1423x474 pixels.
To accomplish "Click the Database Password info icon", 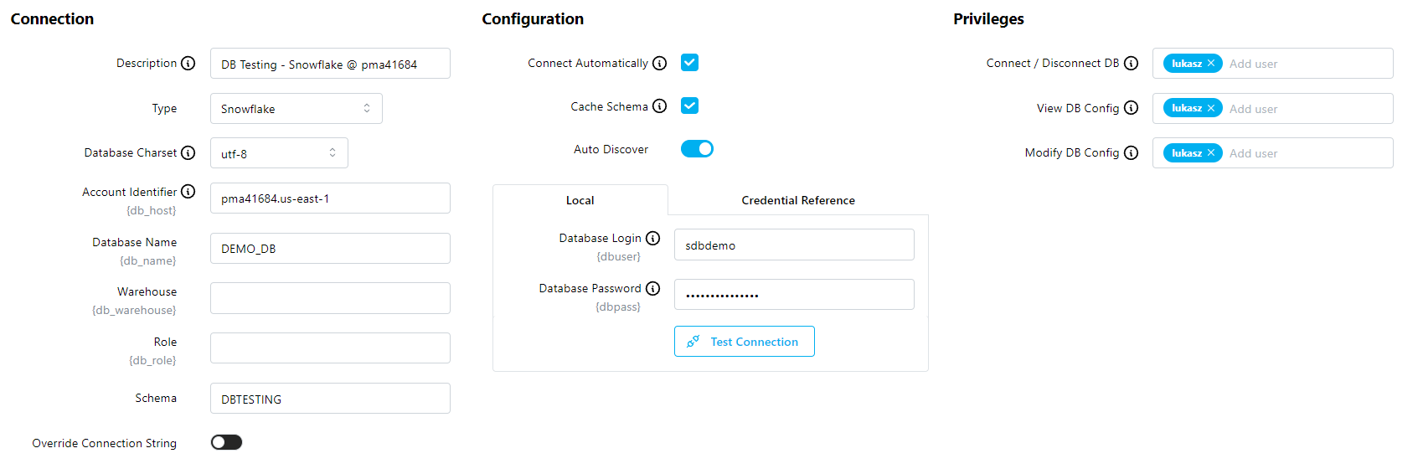I will tap(653, 288).
